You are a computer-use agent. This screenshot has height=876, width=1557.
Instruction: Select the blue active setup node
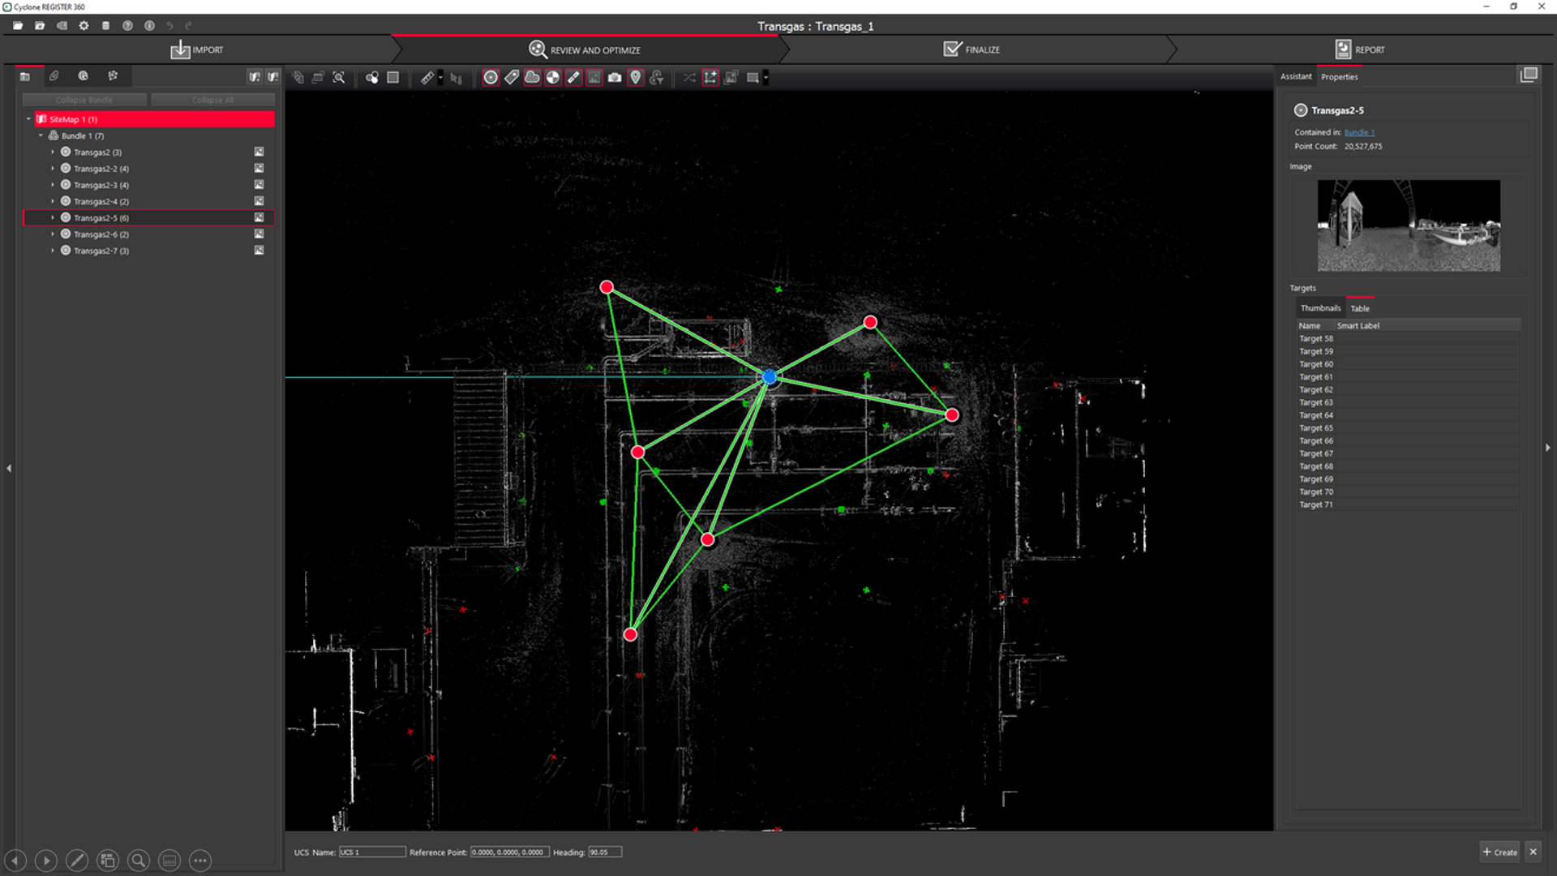click(x=770, y=376)
